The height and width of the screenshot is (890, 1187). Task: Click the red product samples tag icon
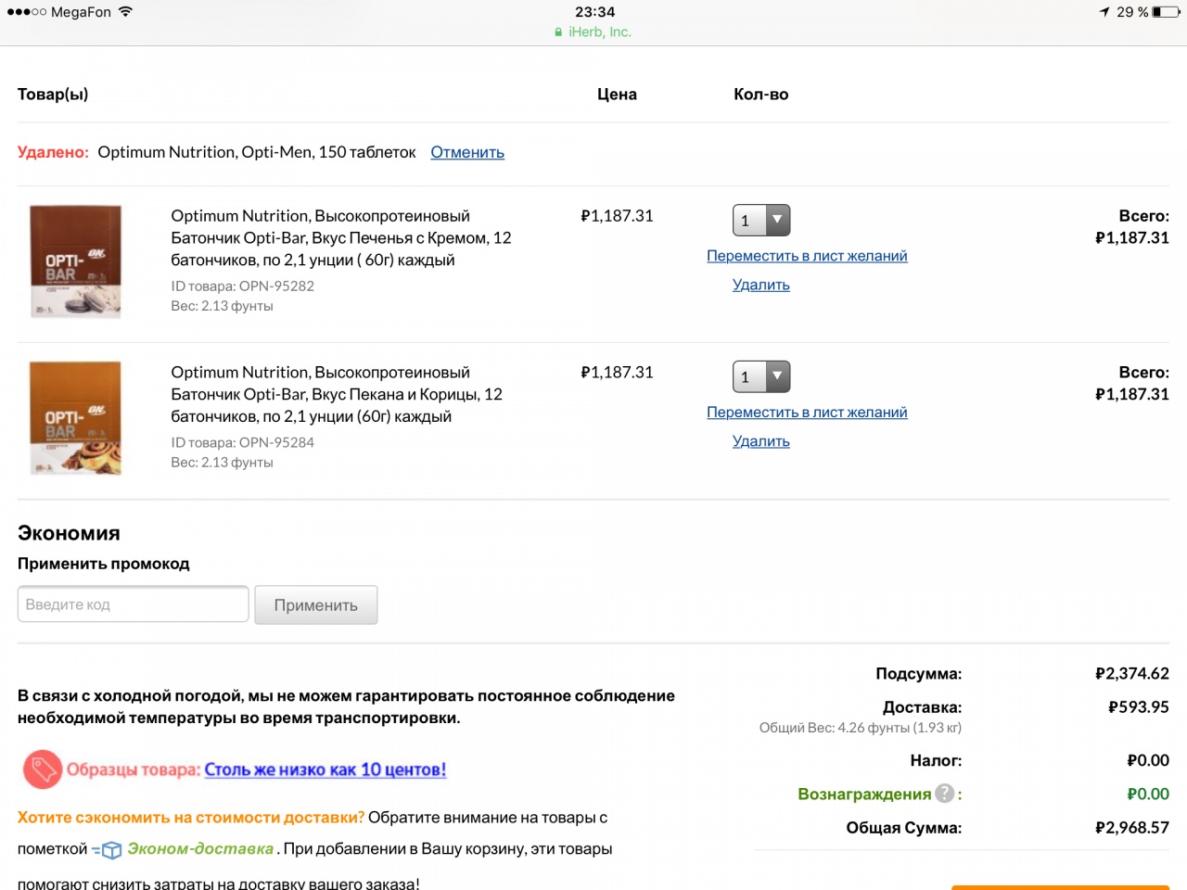42,769
